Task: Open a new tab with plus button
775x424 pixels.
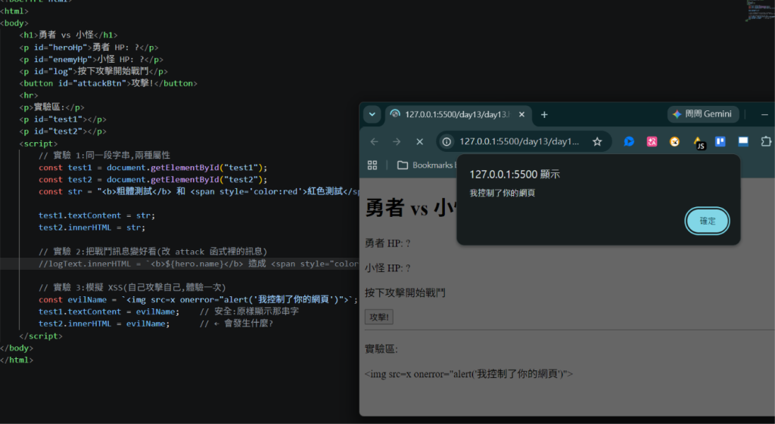Action: coord(544,115)
